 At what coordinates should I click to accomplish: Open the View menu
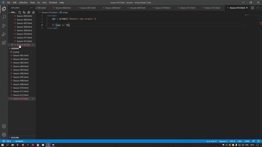pos(32,2)
